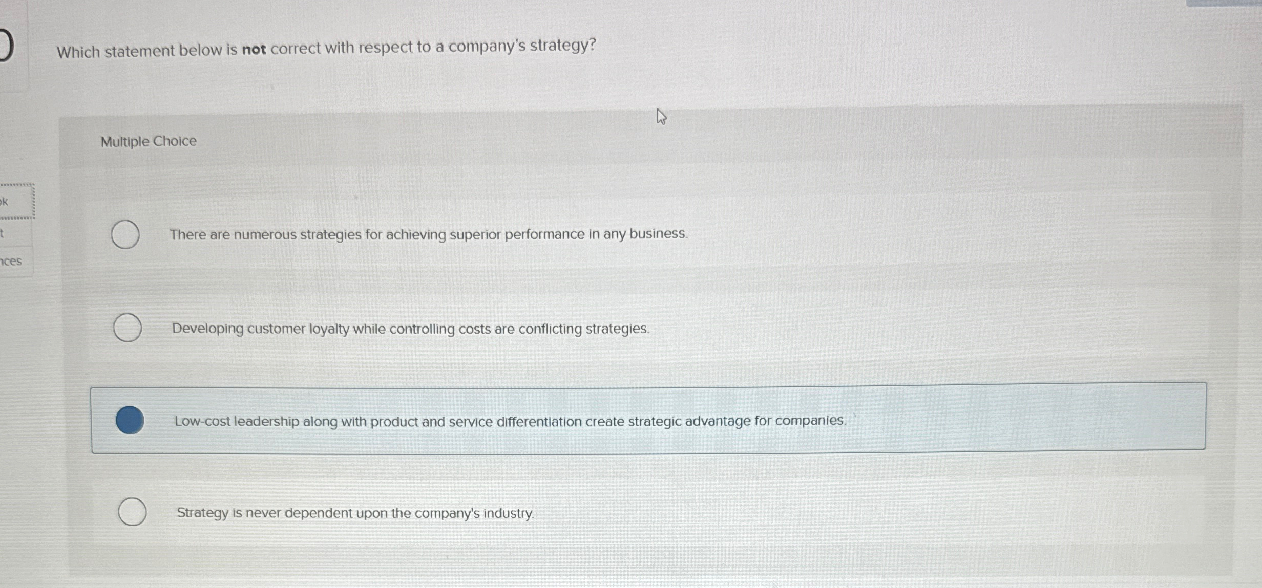
Task: Select the answer about superior performance
Action: pyautogui.click(x=429, y=234)
